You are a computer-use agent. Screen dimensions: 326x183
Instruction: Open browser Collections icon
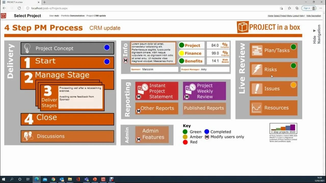click(297, 8)
